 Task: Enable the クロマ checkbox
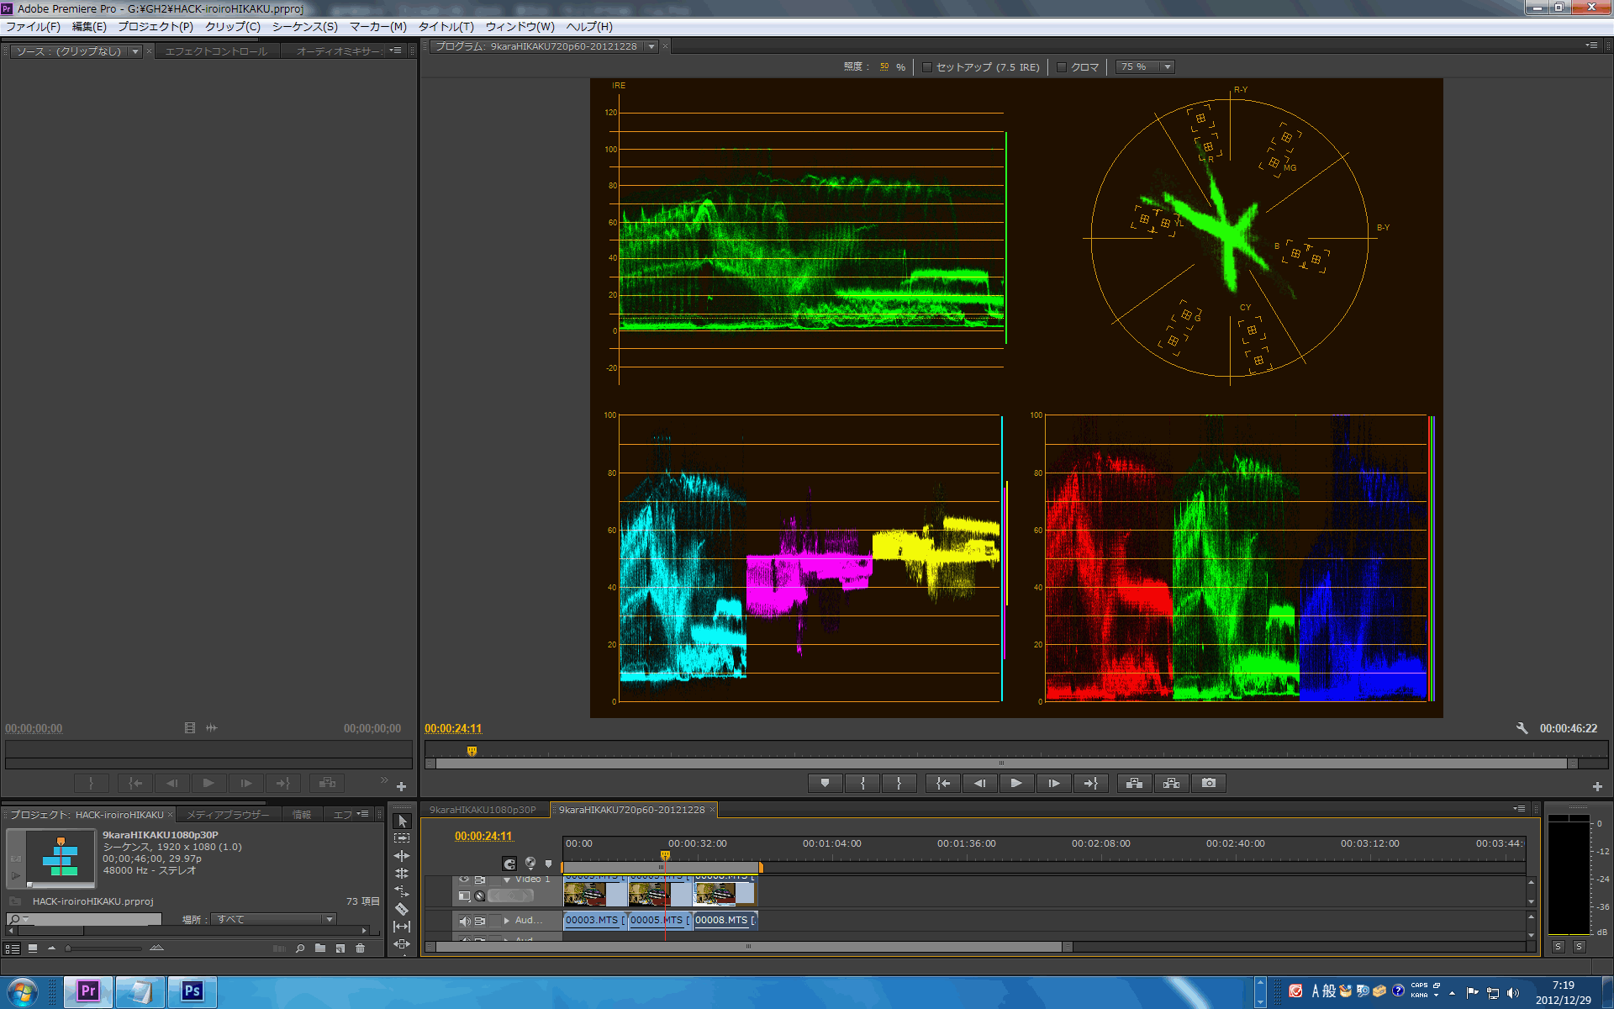(x=1062, y=67)
